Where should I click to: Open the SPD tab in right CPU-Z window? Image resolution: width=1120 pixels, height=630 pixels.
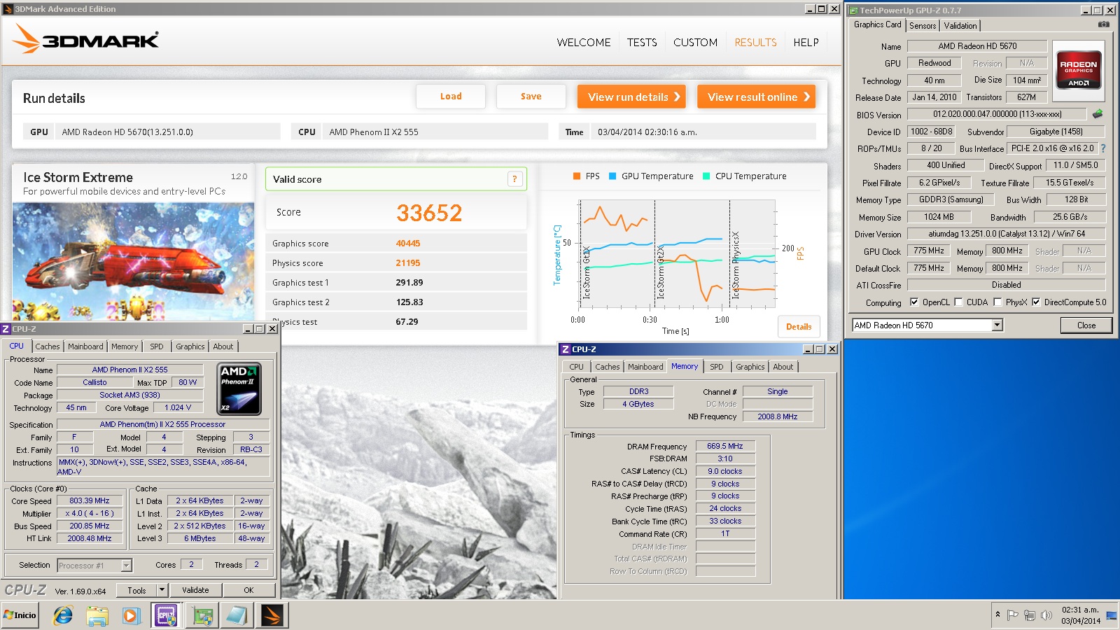click(x=717, y=367)
